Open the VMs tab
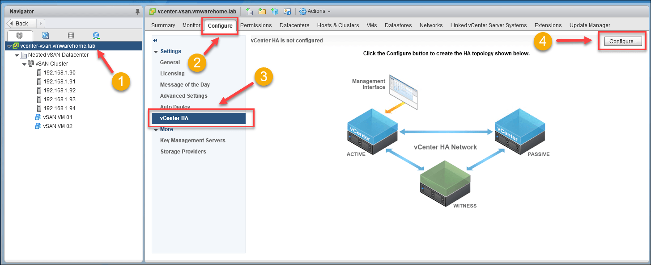Image resolution: width=651 pixels, height=265 pixels. click(x=372, y=25)
